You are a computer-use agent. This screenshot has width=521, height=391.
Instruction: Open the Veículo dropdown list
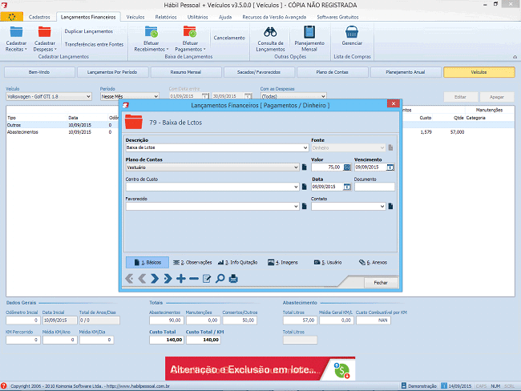(92, 96)
